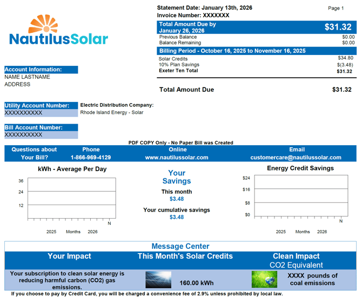Click the phone number 1-866-969-4129
The width and height of the screenshot is (362, 305).
coord(91,158)
